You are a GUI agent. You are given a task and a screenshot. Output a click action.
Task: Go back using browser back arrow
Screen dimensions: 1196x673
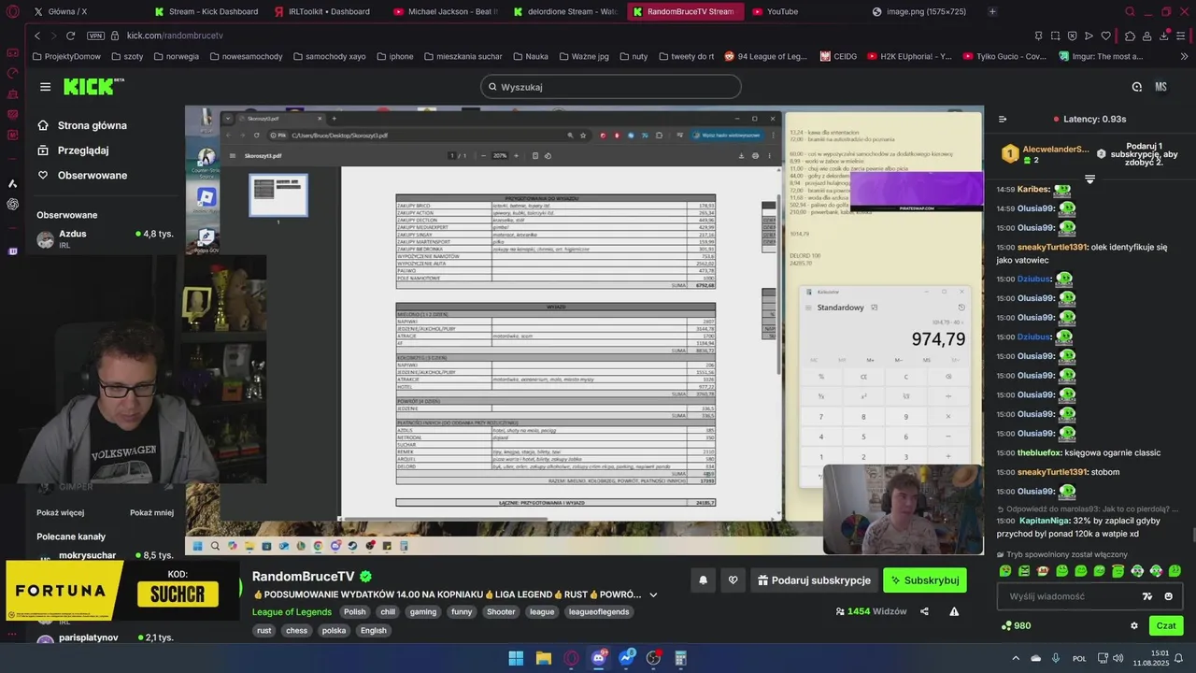37,36
